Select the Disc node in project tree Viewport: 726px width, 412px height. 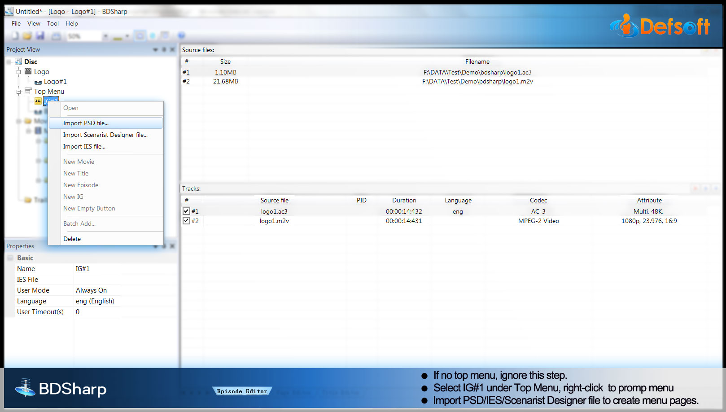tap(31, 61)
